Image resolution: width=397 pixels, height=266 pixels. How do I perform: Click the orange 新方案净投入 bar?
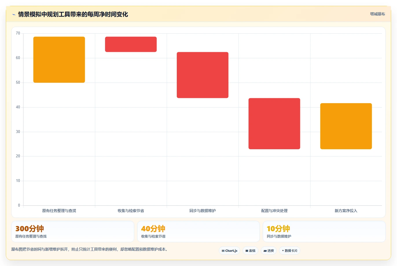[346, 126]
